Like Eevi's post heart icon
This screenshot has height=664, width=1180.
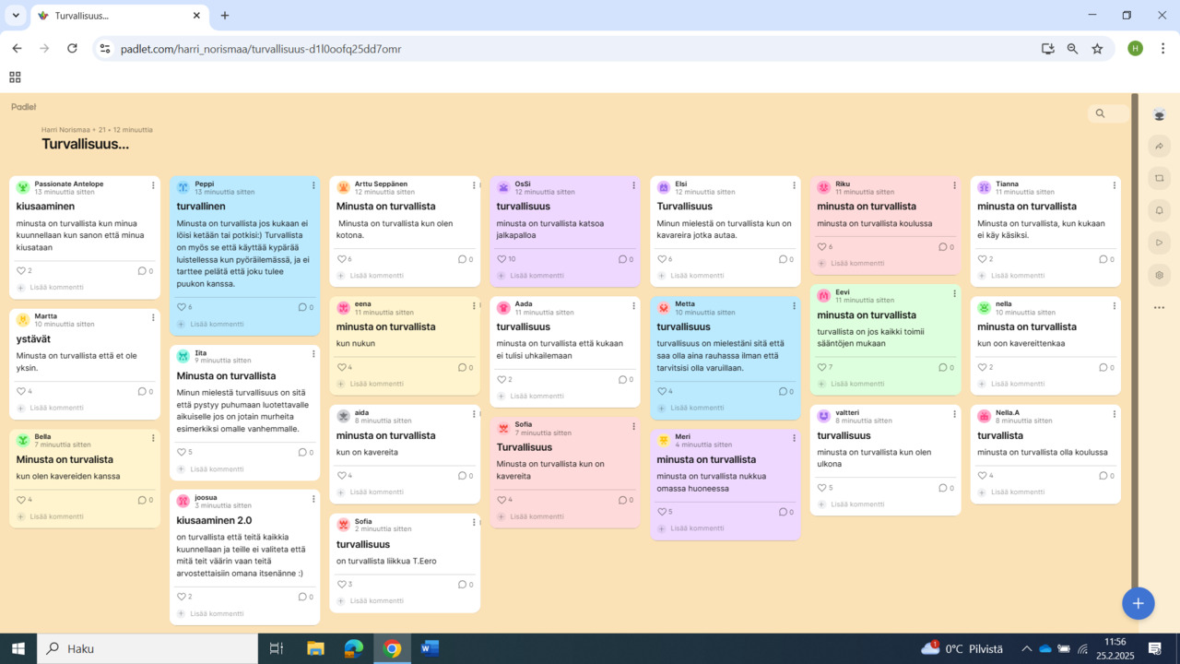click(x=822, y=367)
